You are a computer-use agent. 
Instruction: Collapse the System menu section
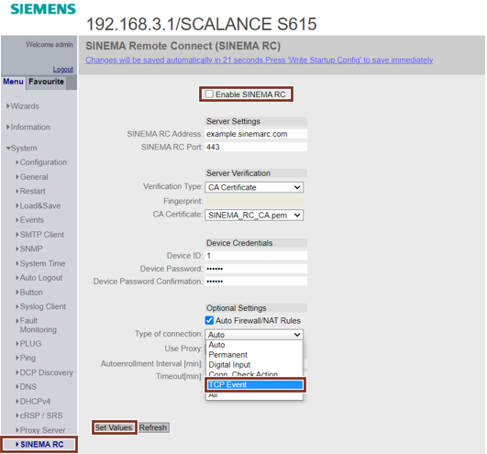tap(21, 149)
